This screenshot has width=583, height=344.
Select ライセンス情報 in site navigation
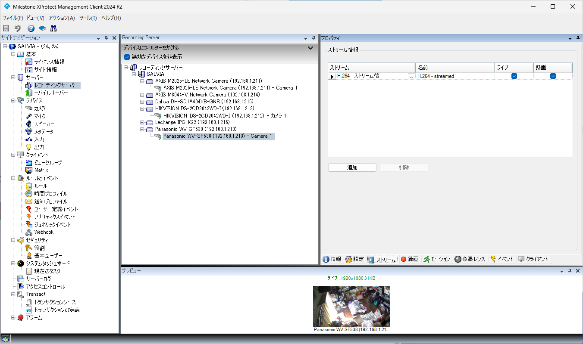pyautogui.click(x=49, y=62)
